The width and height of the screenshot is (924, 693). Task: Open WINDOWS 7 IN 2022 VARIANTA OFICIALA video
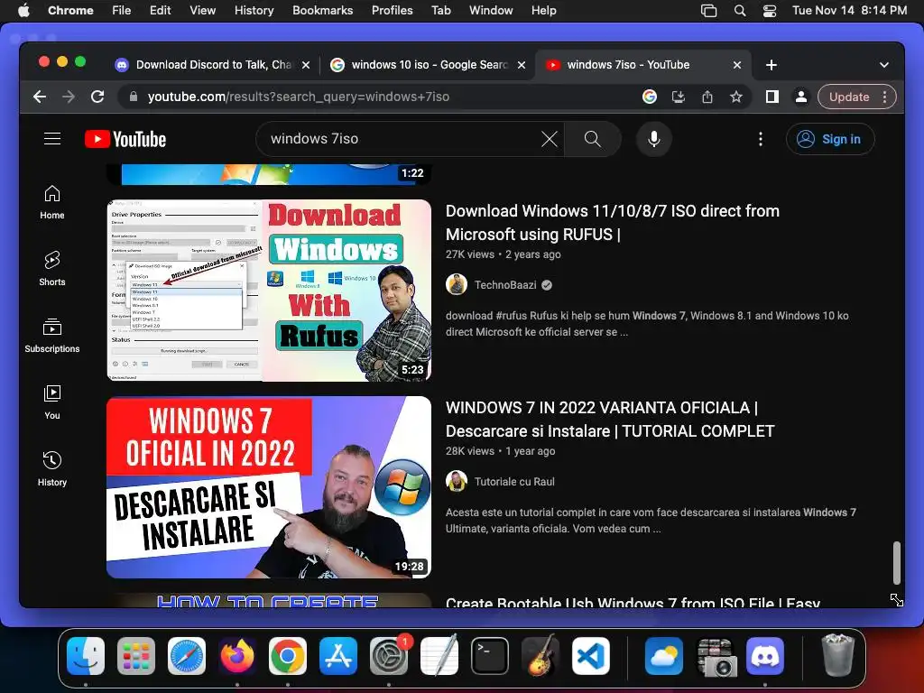pos(610,419)
